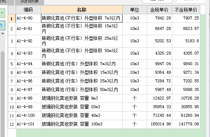Click tax-exclusive price 141779.08
210x137 pixels.
(186, 124)
